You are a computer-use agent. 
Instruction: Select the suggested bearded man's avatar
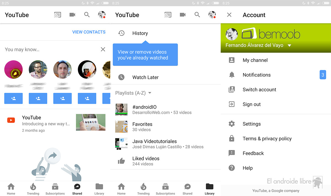coord(62,69)
